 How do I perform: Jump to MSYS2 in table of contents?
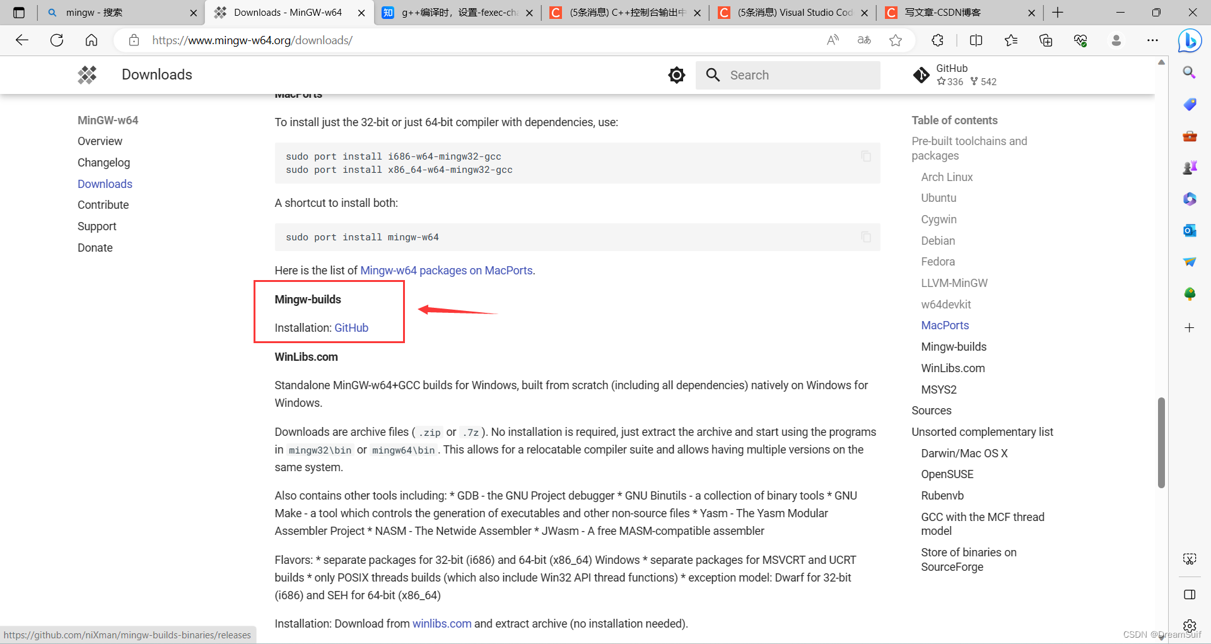[x=939, y=390]
